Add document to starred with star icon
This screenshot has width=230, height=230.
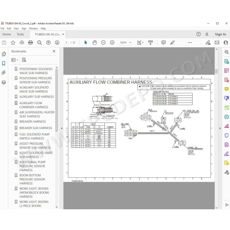pyautogui.click(x=13, y=42)
